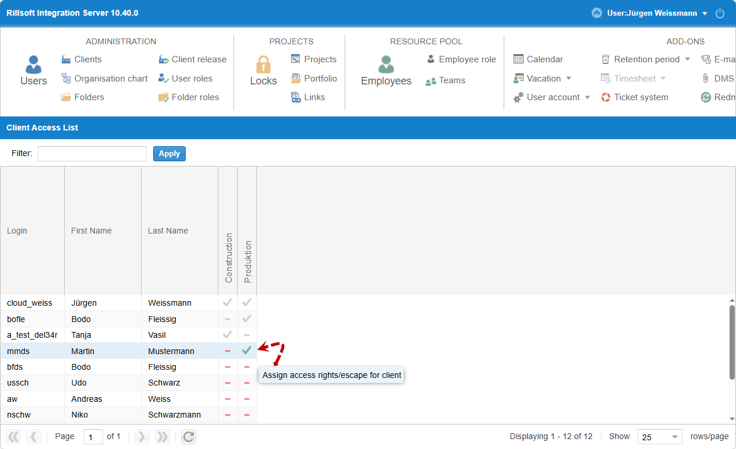Expand the Retention period dropdown
This screenshot has height=449, width=736.
687,59
